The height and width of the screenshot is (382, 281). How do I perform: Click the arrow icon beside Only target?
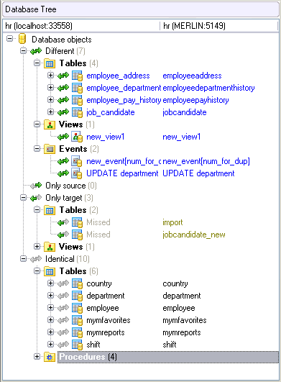pyautogui.click(x=36, y=198)
